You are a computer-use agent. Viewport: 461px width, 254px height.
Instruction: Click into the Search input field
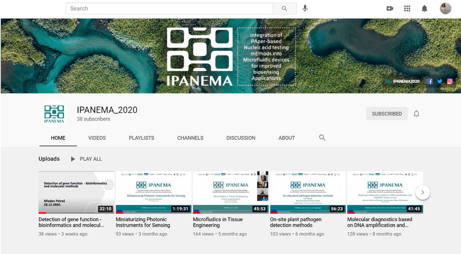coord(169,8)
